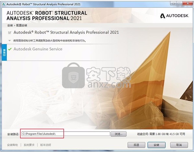Click the Autodesk Genuine Service green checkmark
This screenshot has width=194, height=152.
pyautogui.click(x=10, y=49)
